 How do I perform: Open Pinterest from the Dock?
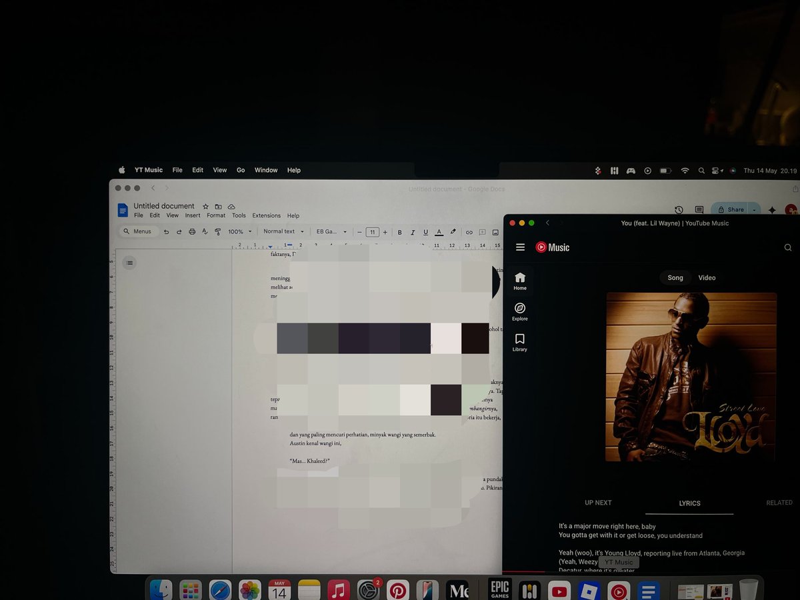pyautogui.click(x=398, y=590)
